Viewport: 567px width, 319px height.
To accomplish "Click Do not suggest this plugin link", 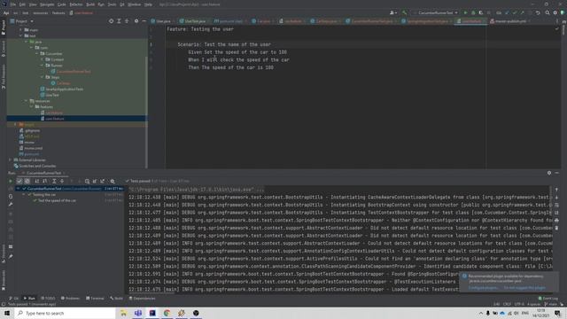I will tap(524, 288).
